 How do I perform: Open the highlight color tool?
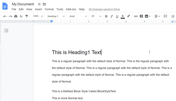pyautogui.click(x=129, y=16)
